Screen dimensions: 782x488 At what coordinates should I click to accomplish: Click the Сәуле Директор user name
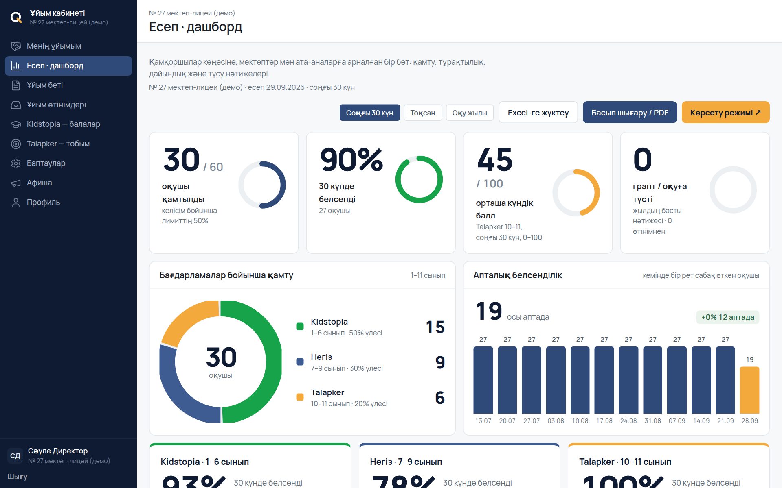coord(58,451)
